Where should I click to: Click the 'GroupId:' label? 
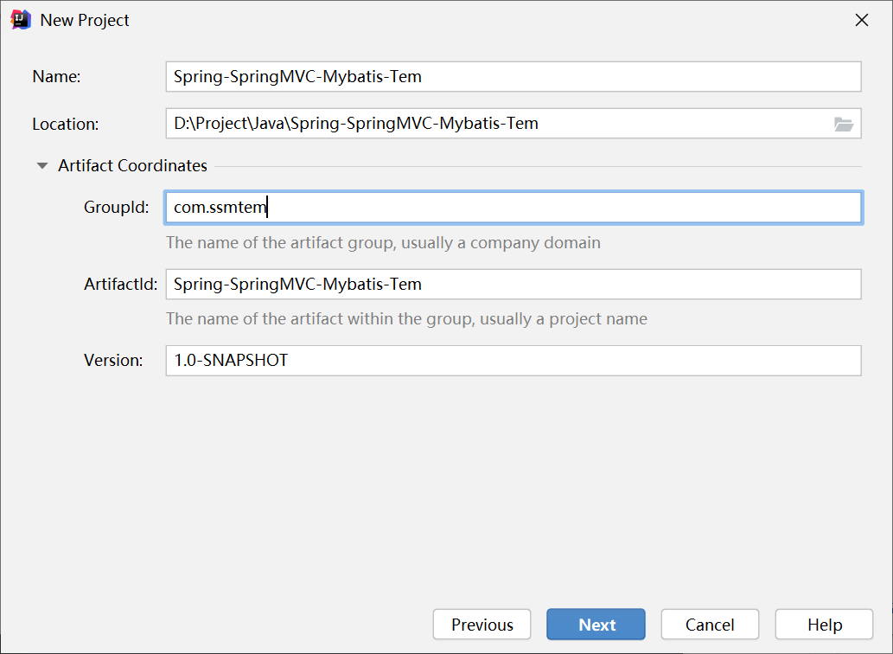coord(116,208)
